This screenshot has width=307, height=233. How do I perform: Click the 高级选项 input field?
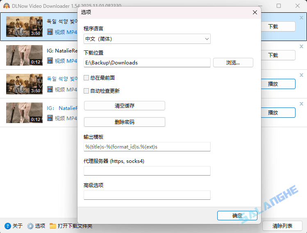click(147, 195)
